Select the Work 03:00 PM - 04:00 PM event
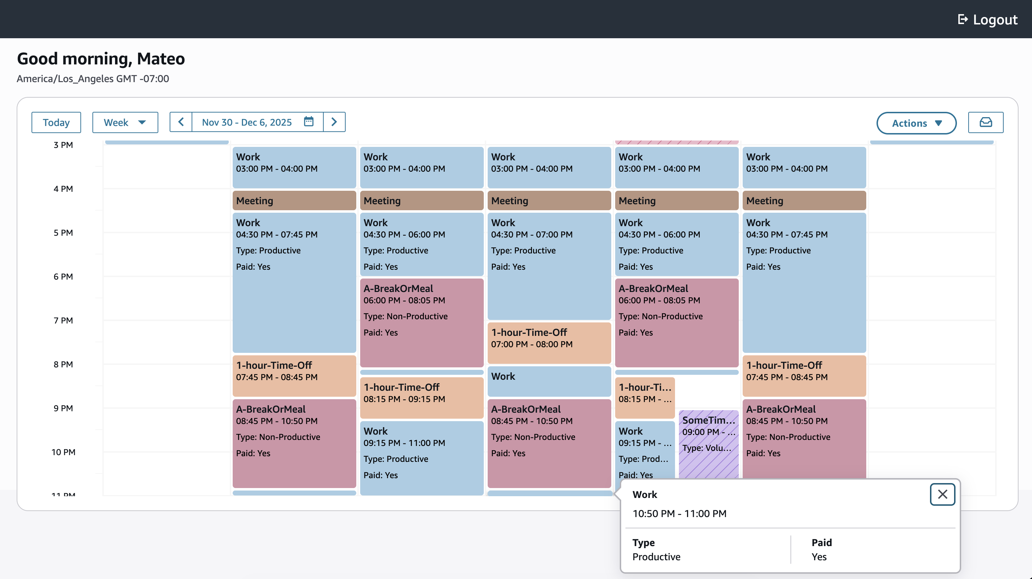 (x=294, y=167)
